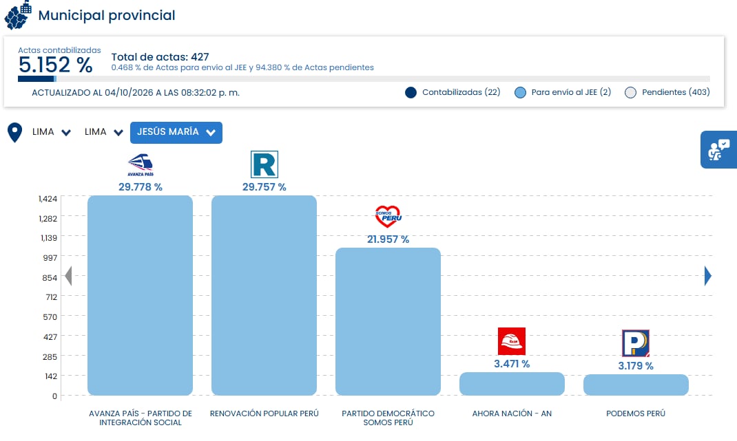Click the actas progress bar

364,79
